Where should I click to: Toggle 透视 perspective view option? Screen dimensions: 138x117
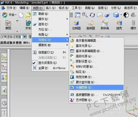pyautogui.click(x=50, y=24)
